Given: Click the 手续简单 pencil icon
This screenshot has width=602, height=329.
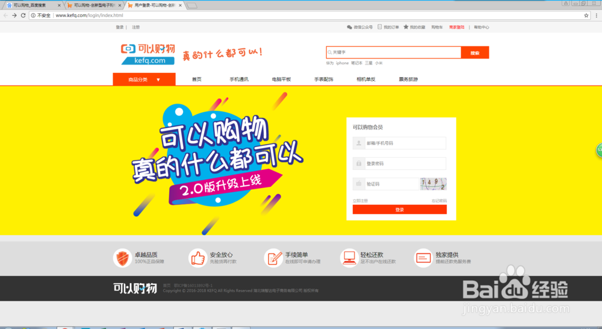Looking at the screenshot, I should pos(273,258).
